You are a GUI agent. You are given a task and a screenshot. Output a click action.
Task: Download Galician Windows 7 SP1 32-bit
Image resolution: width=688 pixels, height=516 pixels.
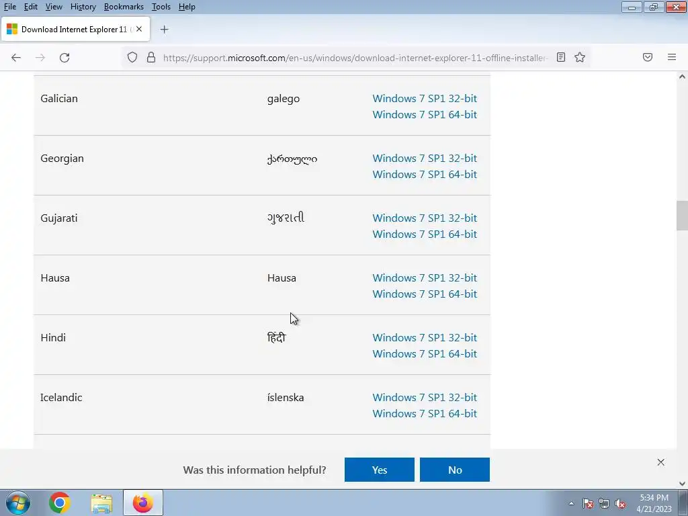tap(425, 98)
